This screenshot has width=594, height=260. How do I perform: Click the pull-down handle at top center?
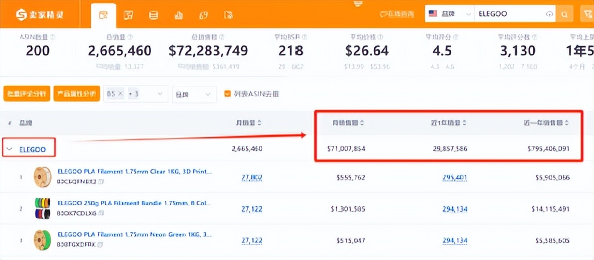tap(358, 3)
